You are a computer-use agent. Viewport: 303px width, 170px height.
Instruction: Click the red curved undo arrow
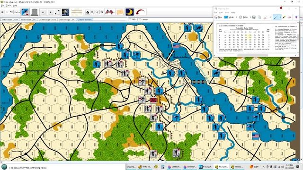coord(140,12)
